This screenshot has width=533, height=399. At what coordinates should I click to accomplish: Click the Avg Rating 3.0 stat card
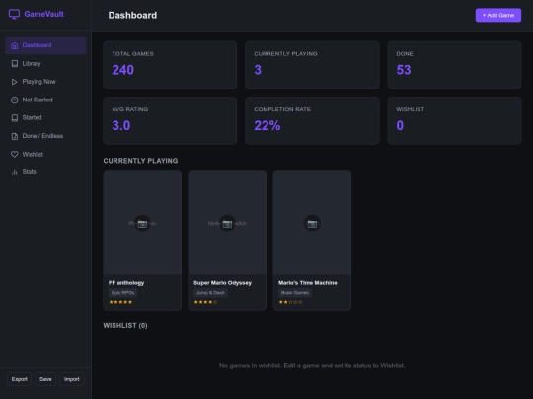point(170,120)
